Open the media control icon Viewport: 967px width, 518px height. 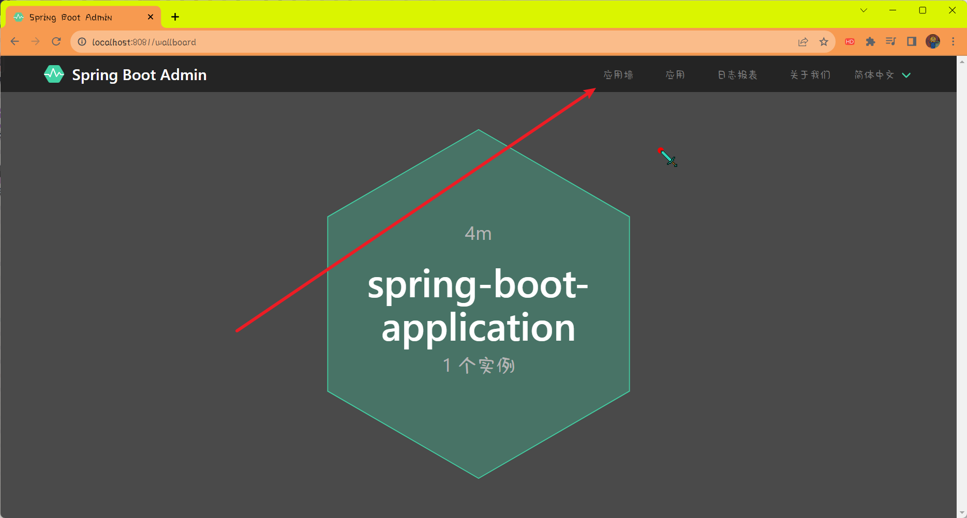[890, 41]
